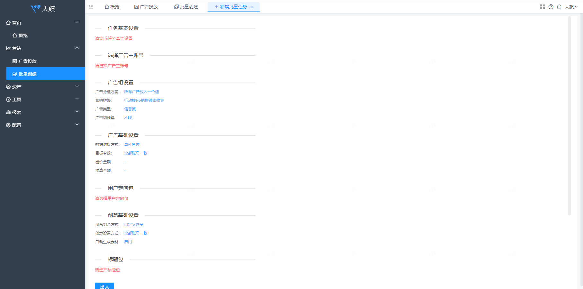Select 概览 in the sidebar
583x289 pixels.
23,36
